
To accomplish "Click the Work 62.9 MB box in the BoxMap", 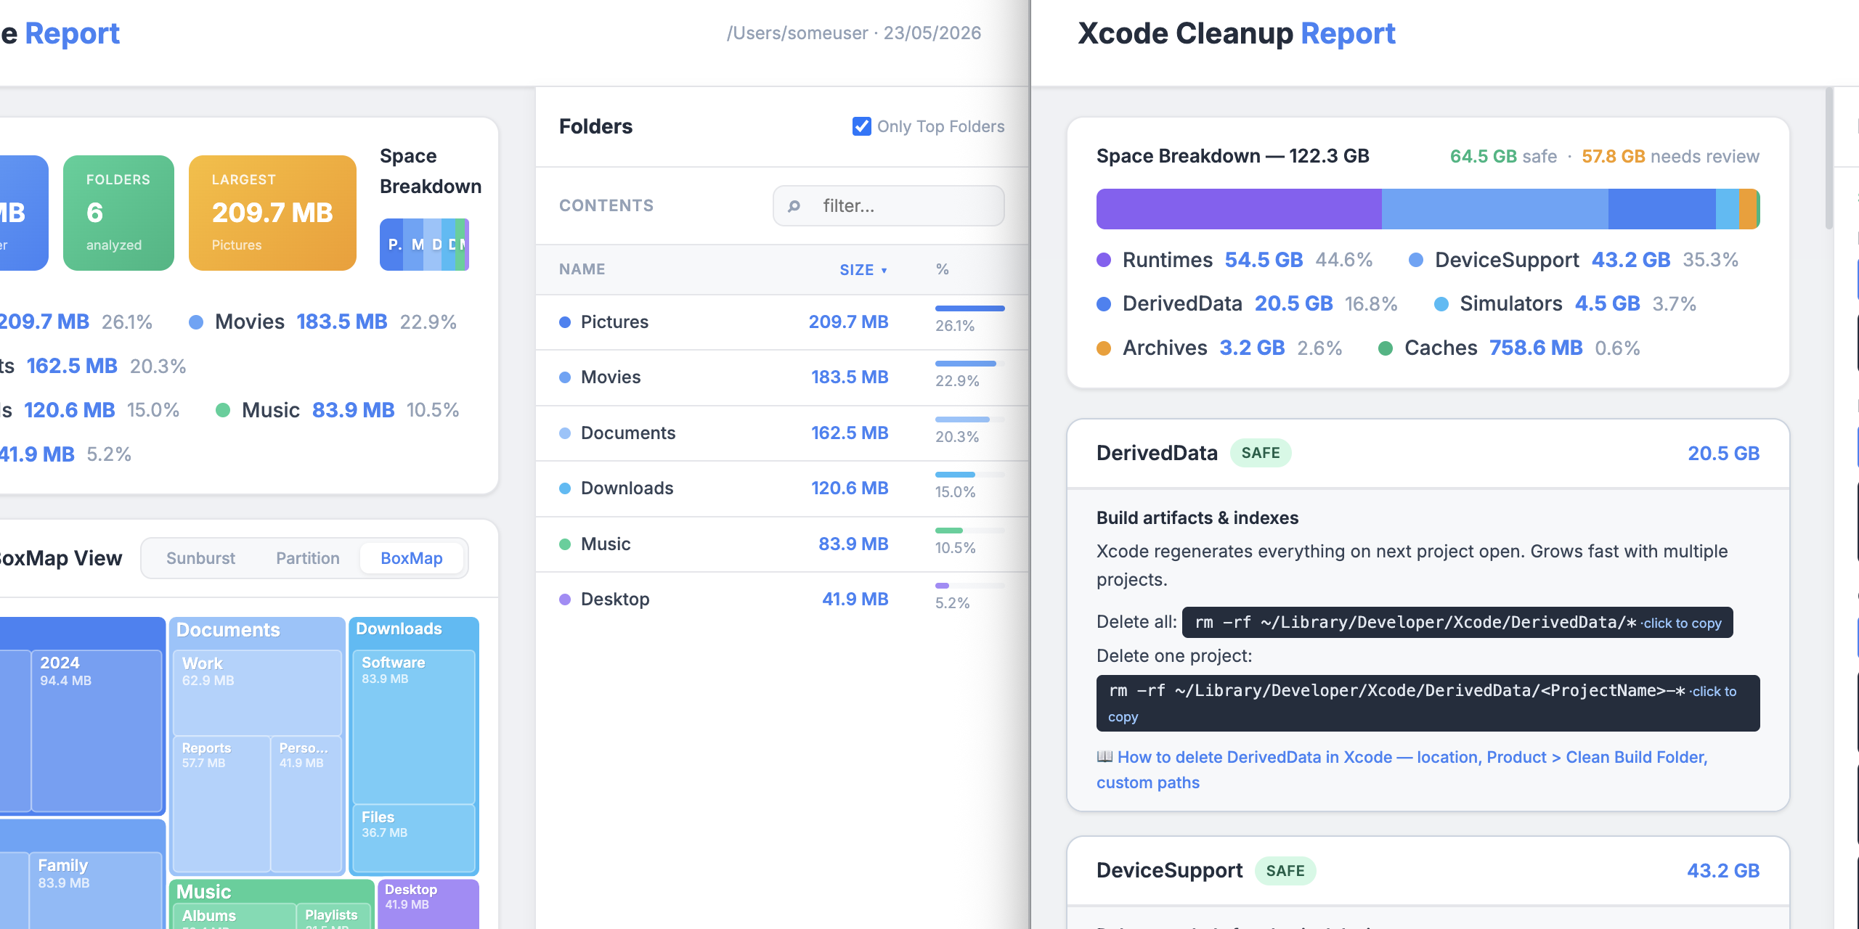I will tap(257, 692).
